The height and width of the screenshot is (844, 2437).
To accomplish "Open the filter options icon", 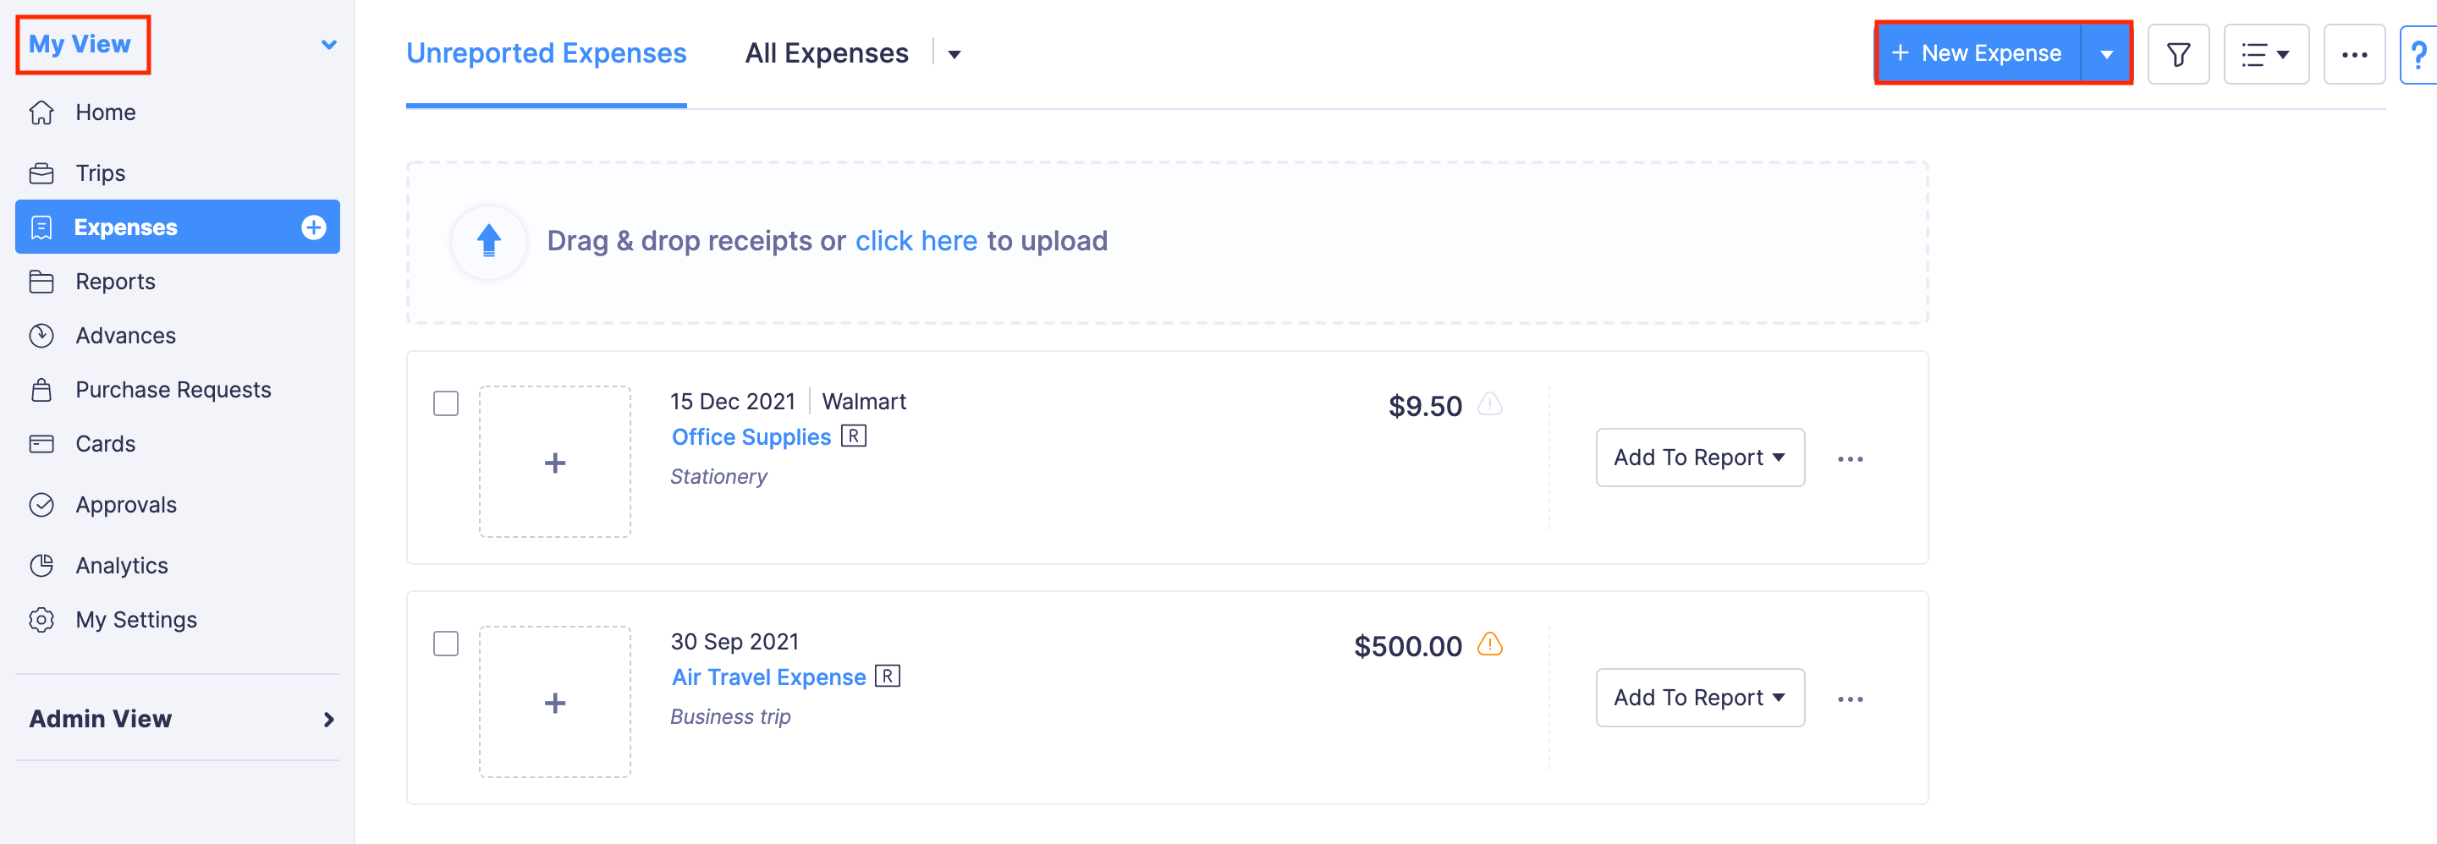I will 2179,54.
